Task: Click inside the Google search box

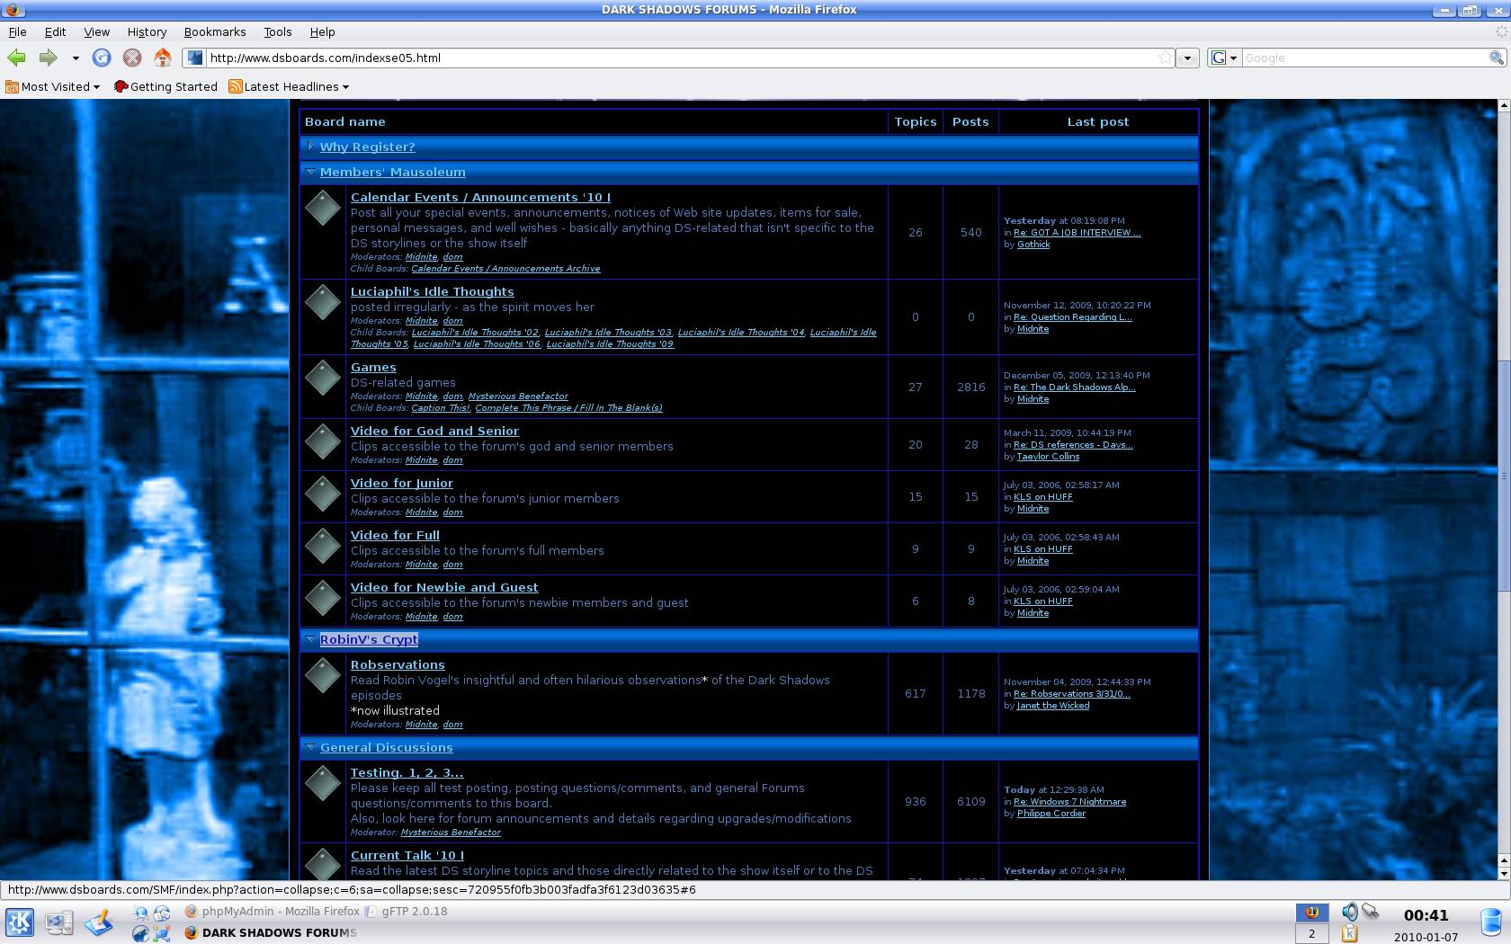Action: (x=1363, y=58)
